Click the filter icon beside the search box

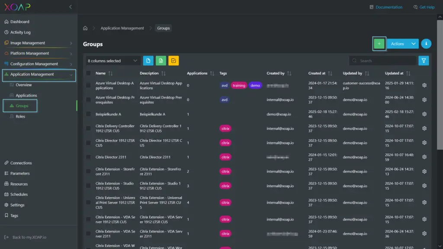(423, 61)
